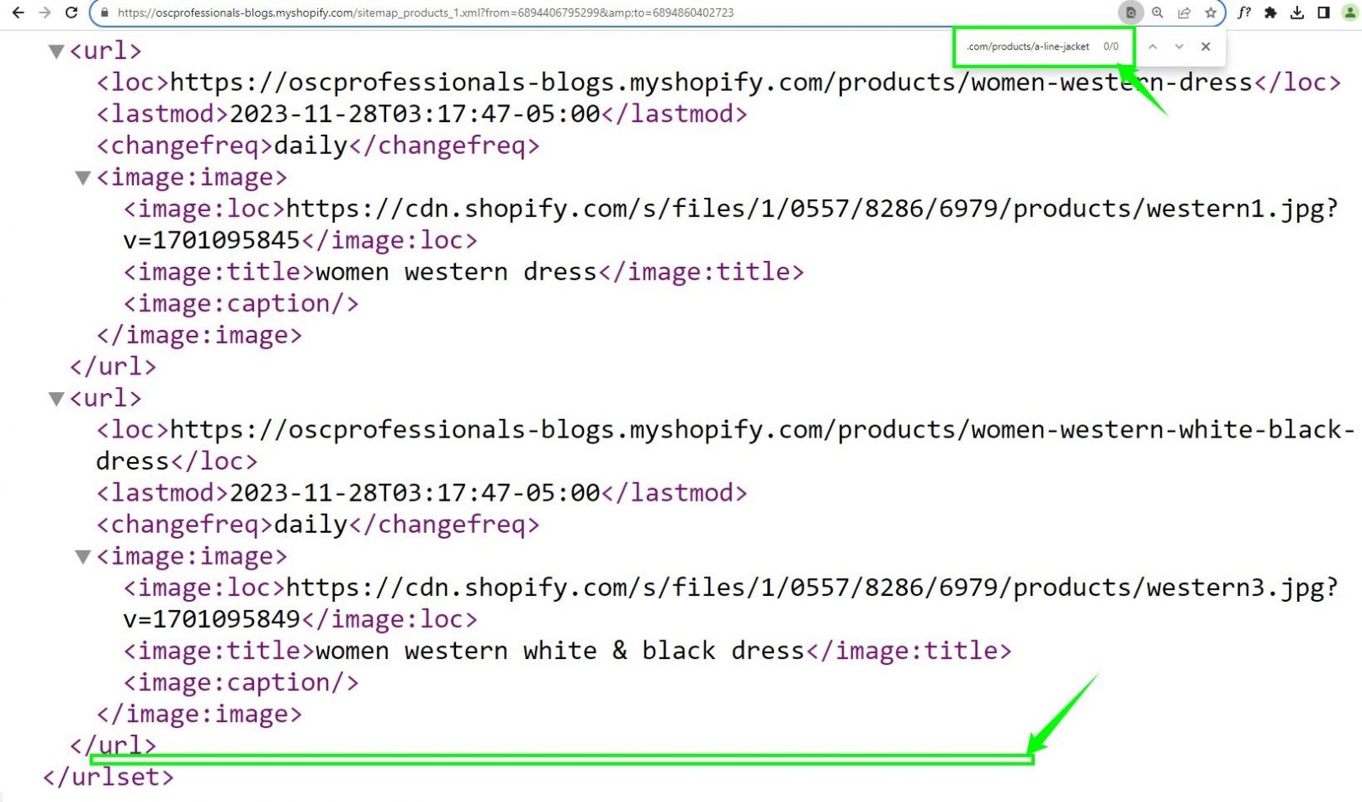Jump to previous find result
Image resolution: width=1362 pixels, height=802 pixels.
(x=1153, y=47)
